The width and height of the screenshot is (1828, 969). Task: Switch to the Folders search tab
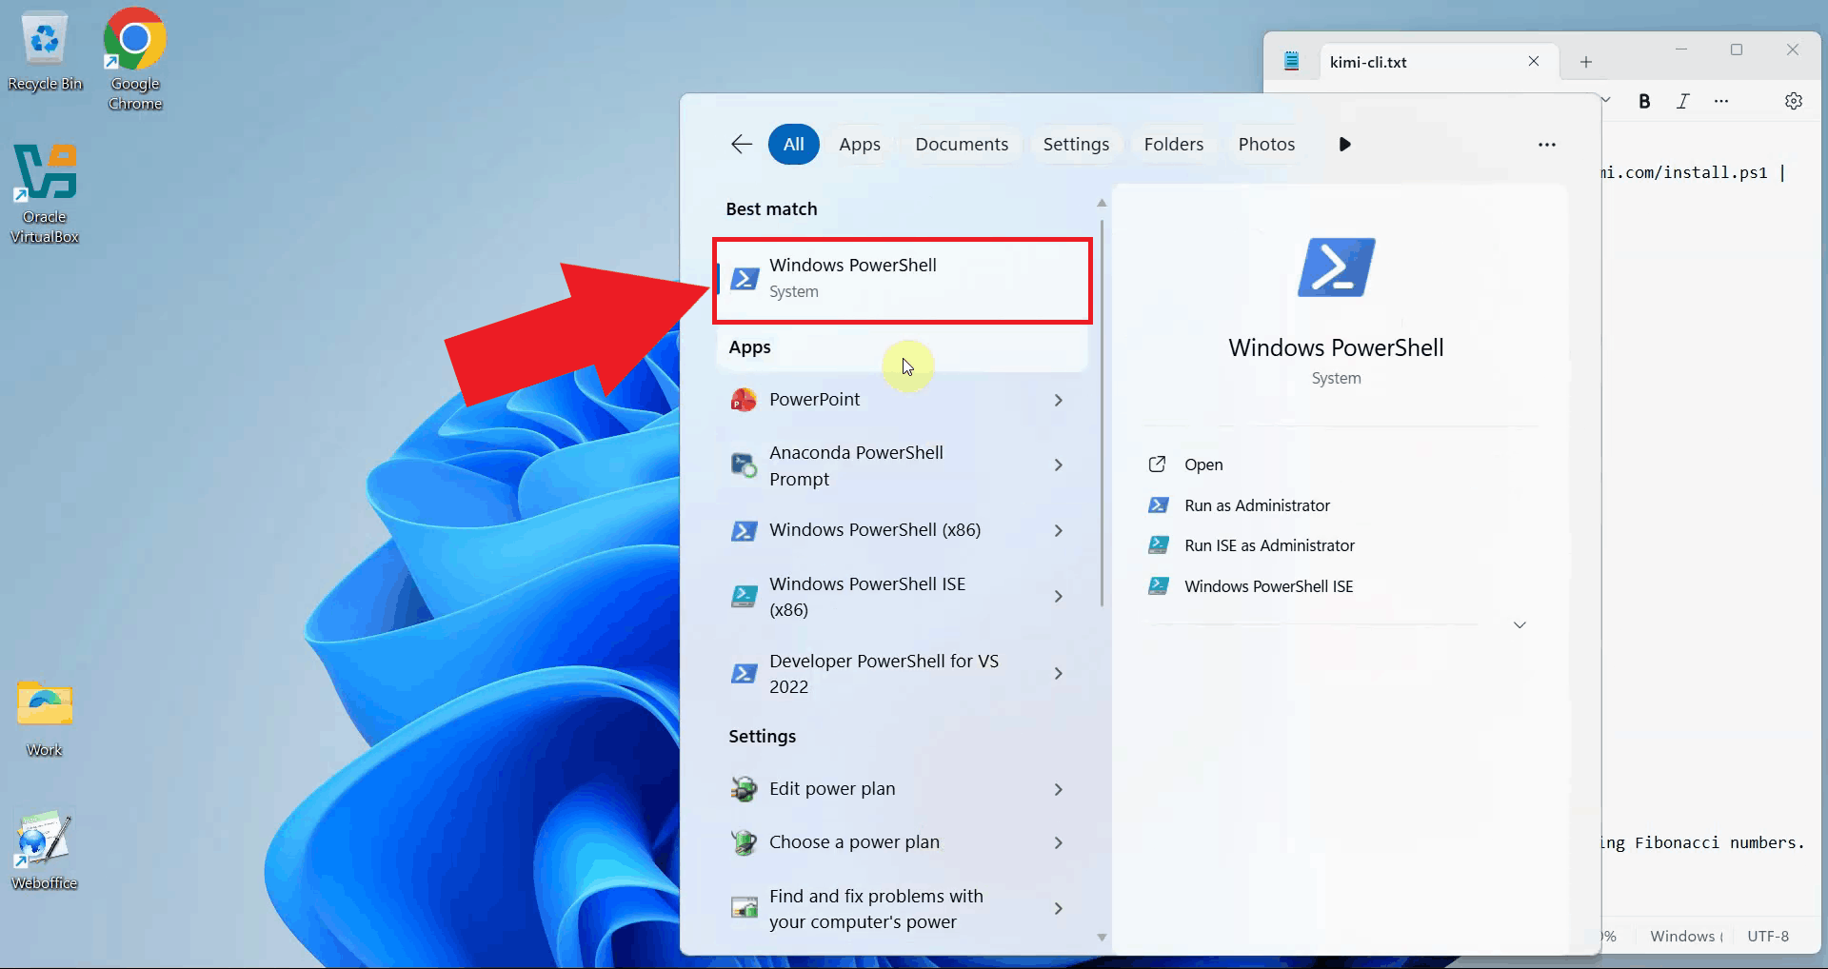point(1173,144)
